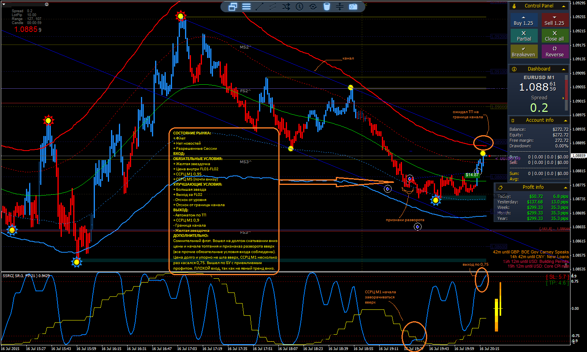Select the parallel channel lines tool

tap(273, 6)
